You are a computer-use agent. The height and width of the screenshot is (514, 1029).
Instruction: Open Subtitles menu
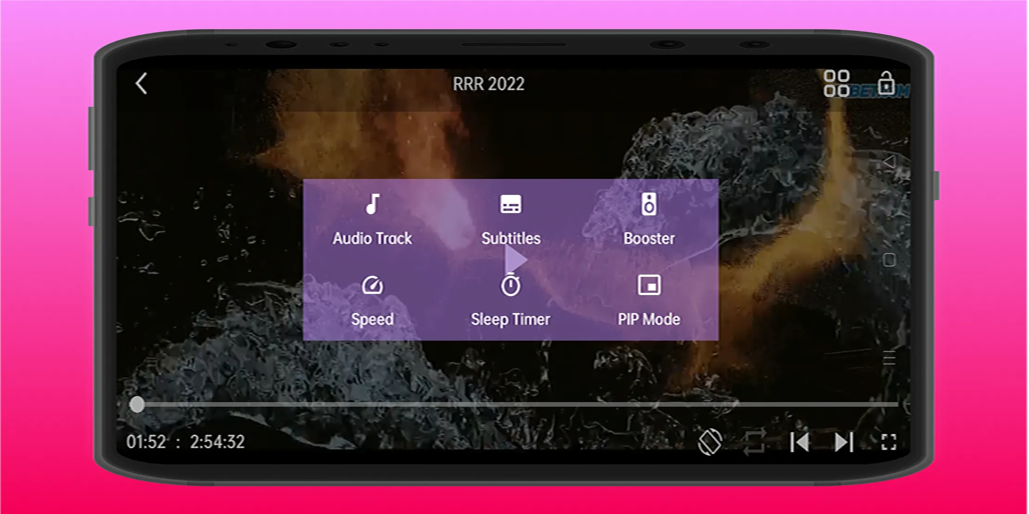pyautogui.click(x=512, y=220)
